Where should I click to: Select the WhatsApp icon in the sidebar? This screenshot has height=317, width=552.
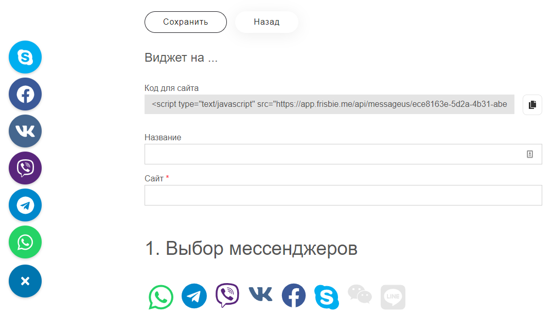25,242
